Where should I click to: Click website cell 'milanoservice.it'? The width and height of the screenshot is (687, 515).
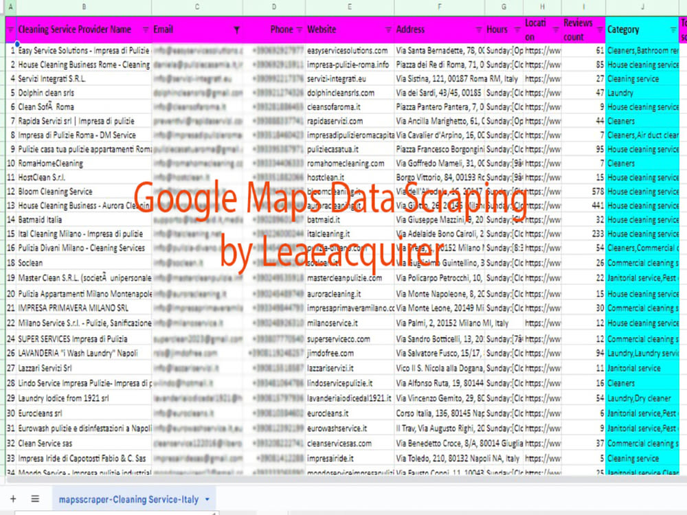tap(350, 323)
